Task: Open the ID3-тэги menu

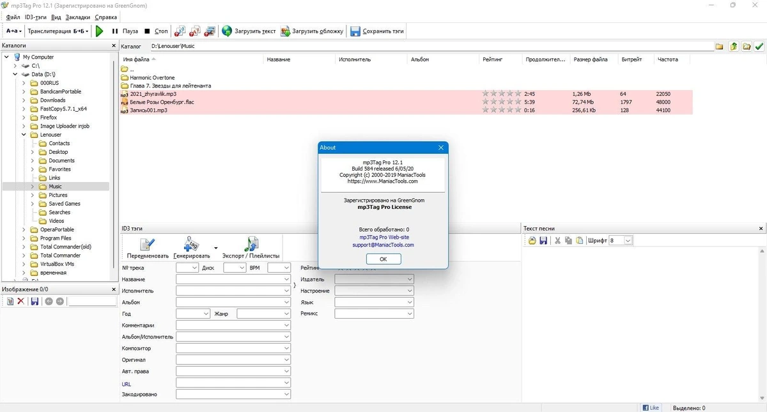Action: tap(36, 17)
